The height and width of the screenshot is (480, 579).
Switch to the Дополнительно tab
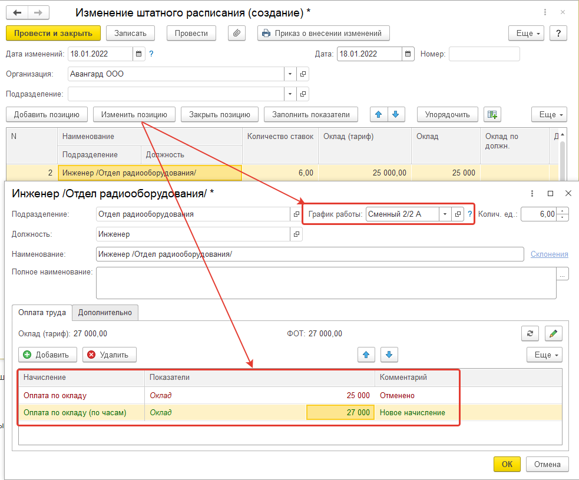[x=105, y=313]
